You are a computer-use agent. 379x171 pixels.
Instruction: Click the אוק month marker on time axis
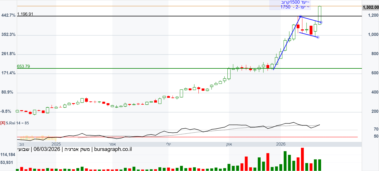[x=229, y=144]
